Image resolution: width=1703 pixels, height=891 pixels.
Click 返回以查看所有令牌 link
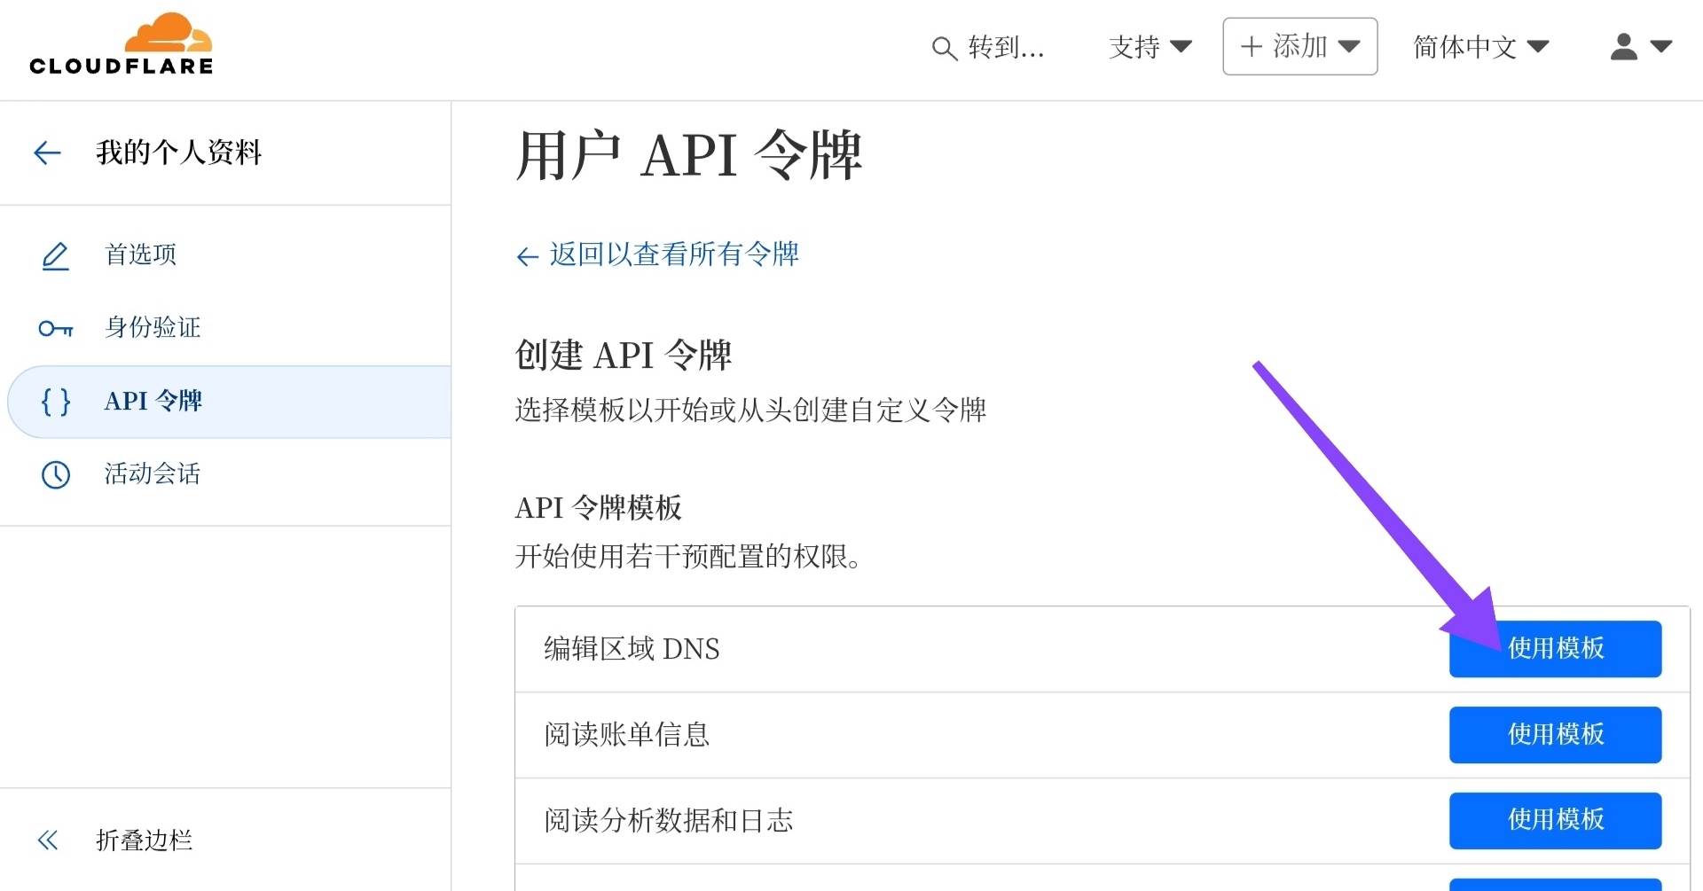673,255
